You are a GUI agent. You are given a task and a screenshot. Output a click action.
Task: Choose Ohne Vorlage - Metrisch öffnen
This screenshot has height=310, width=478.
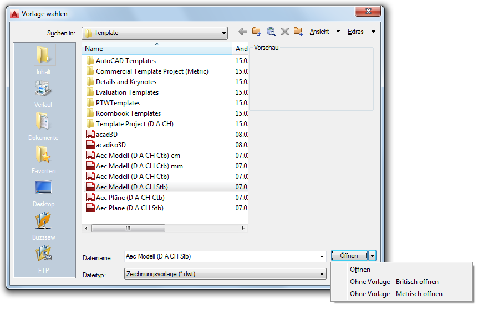point(396,294)
